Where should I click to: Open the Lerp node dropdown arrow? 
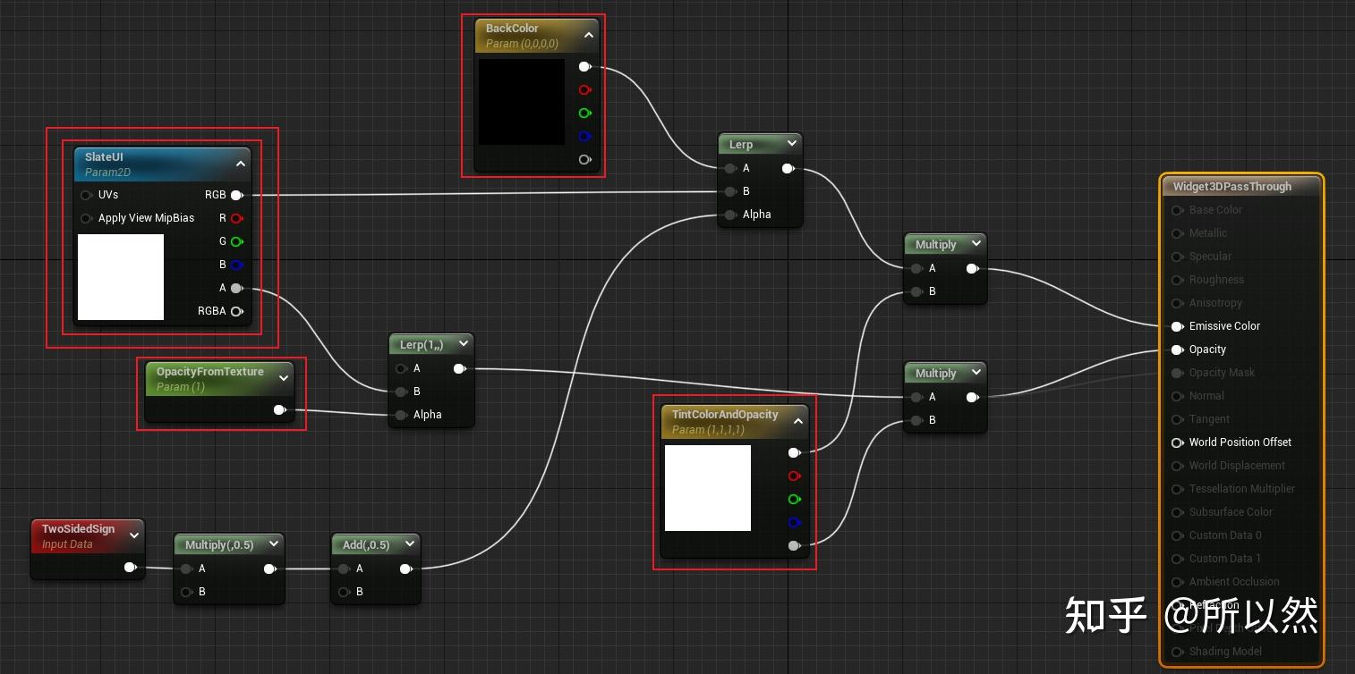pos(791,143)
